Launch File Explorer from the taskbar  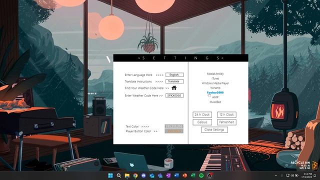127,175
